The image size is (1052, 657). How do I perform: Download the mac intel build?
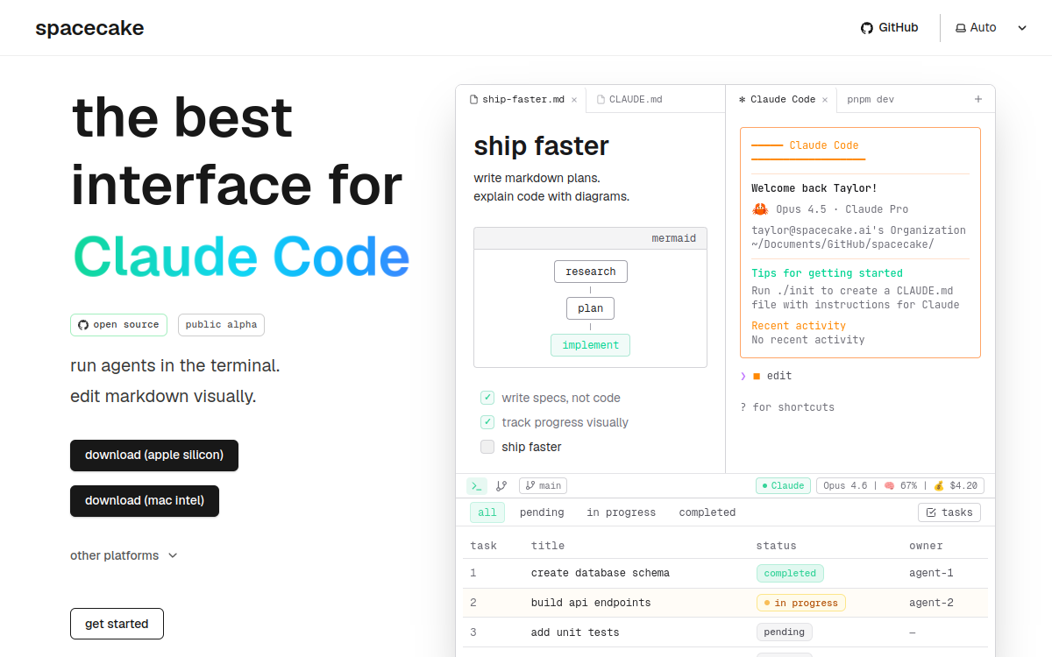(145, 501)
